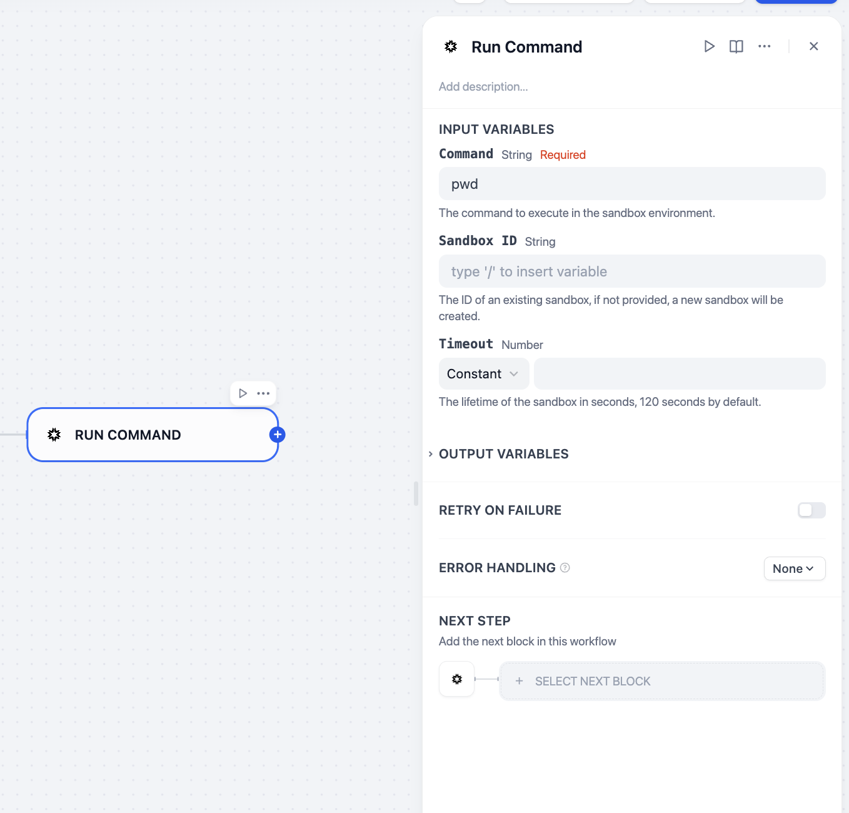
Task: Click Run Command icon in panel title
Action: tap(451, 47)
